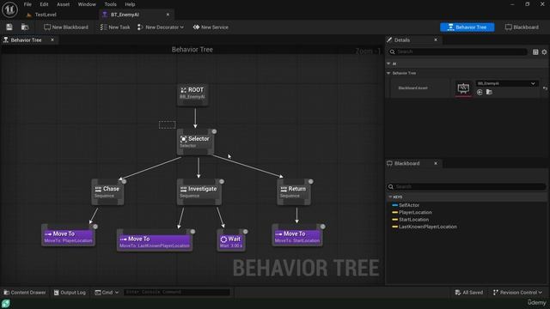Browse to Blackboard asset in Content Browser
The image size is (550, 309).
click(x=489, y=92)
